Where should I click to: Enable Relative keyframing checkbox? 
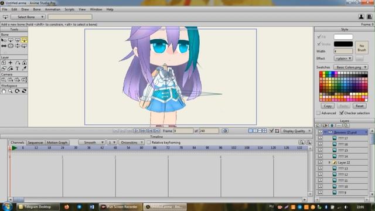point(149,142)
